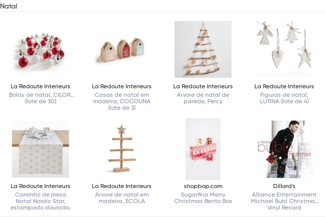View the wall Christmas tree Percy photo
Image resolution: width=325 pixels, height=217 pixels.
tap(203, 49)
